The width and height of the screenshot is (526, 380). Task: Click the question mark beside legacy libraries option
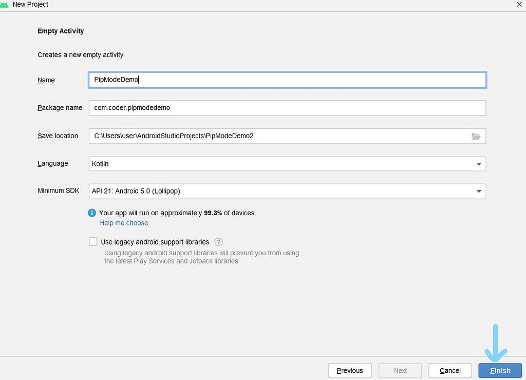218,241
